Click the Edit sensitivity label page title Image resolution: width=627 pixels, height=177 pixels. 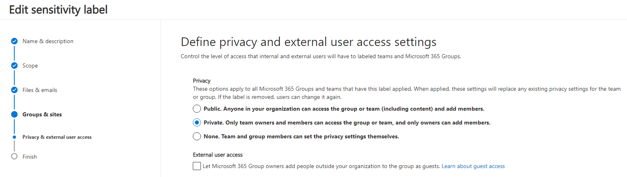(x=58, y=10)
